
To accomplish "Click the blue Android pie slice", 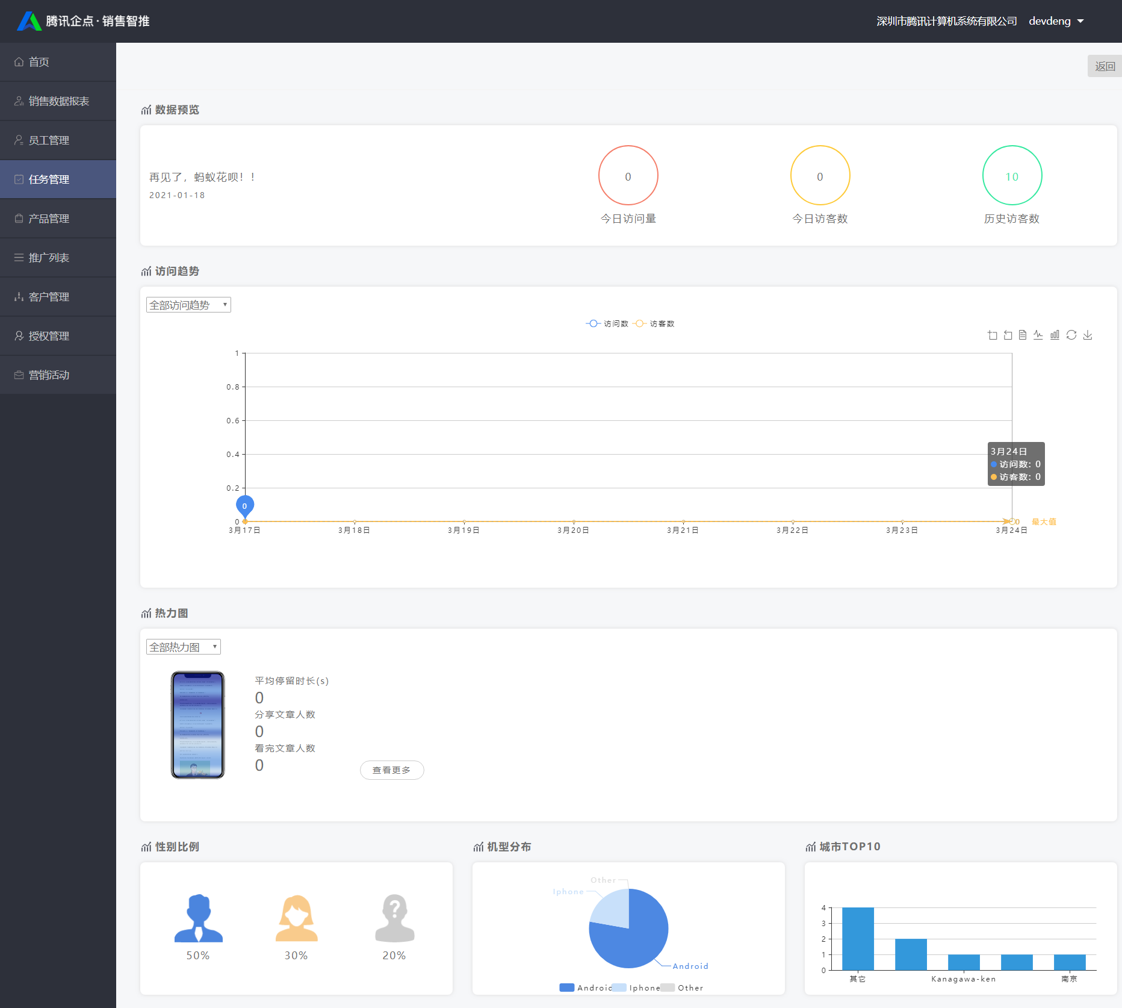I will pos(638,939).
